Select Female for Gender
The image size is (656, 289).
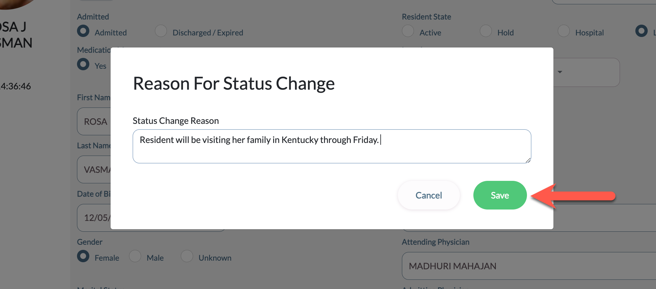point(83,256)
